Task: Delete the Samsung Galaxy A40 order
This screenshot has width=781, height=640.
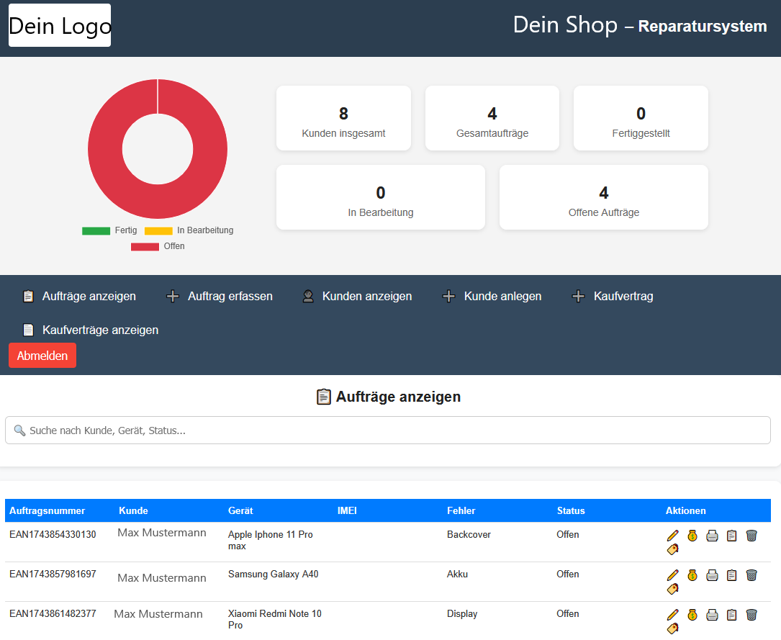Action: (751, 575)
